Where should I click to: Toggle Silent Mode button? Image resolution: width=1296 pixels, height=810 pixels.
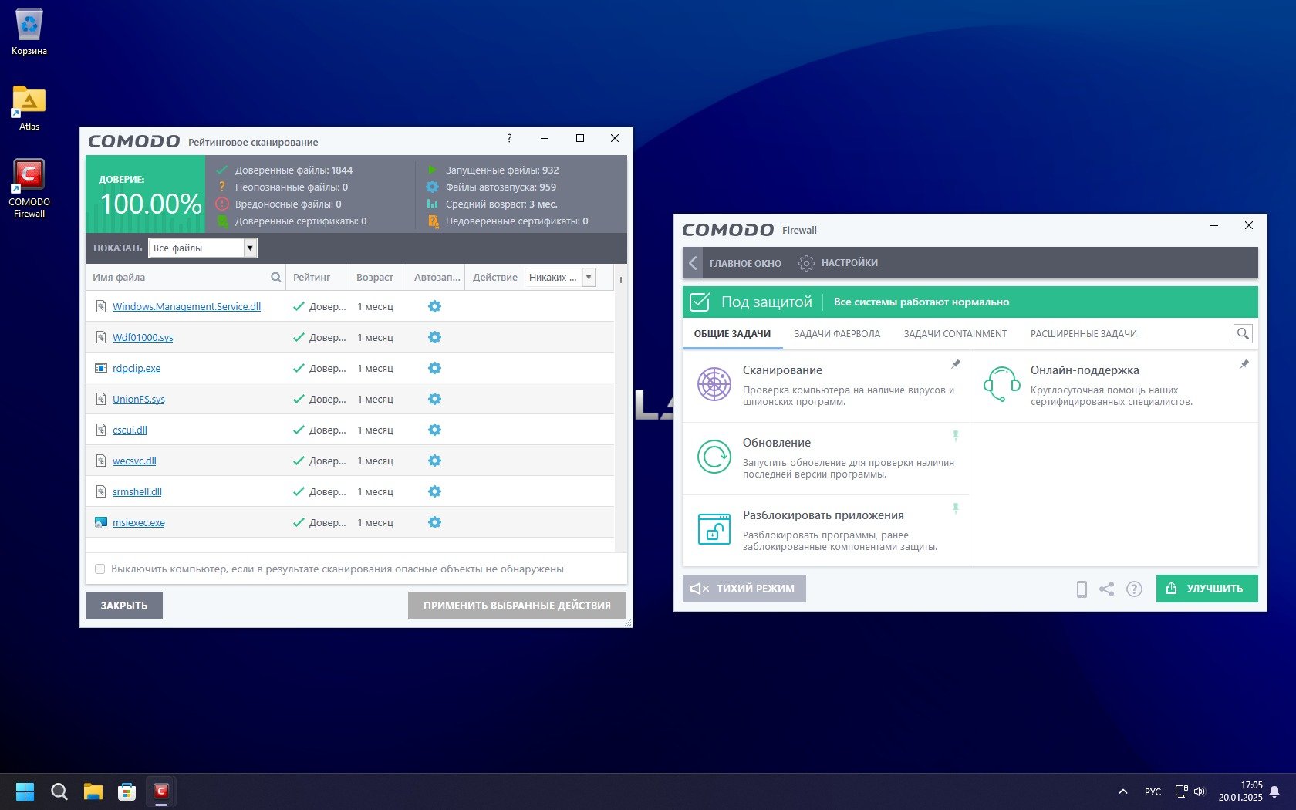tap(744, 589)
